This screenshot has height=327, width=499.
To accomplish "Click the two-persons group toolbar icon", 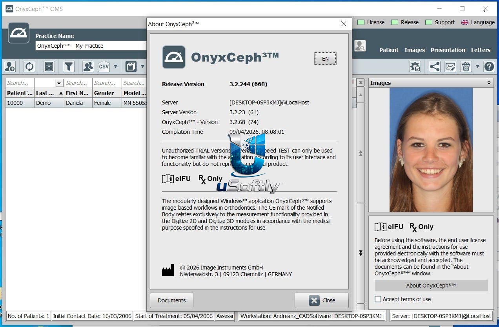I will coord(88,66).
